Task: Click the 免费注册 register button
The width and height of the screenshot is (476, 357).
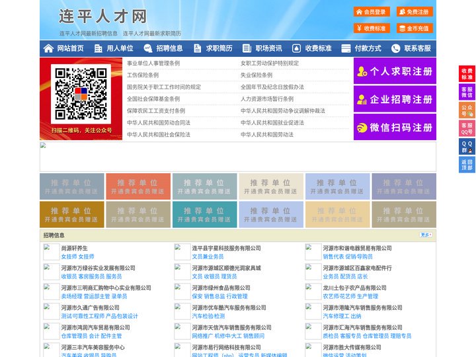Action: click(415, 12)
